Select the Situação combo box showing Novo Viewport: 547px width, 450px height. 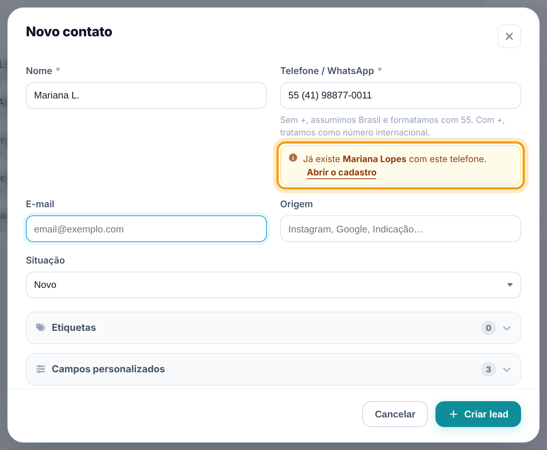point(273,285)
